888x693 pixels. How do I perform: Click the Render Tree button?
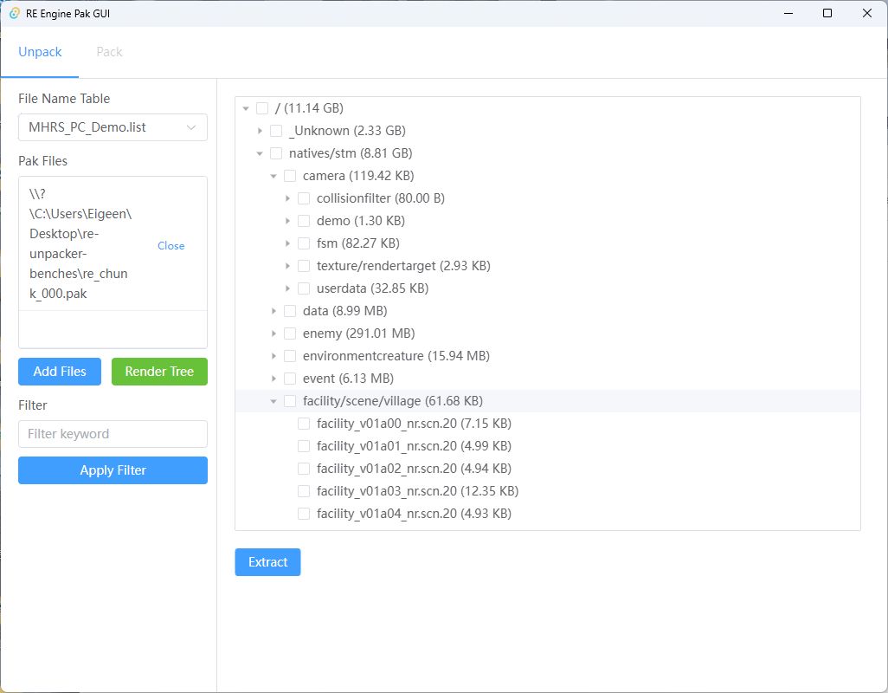[159, 371]
